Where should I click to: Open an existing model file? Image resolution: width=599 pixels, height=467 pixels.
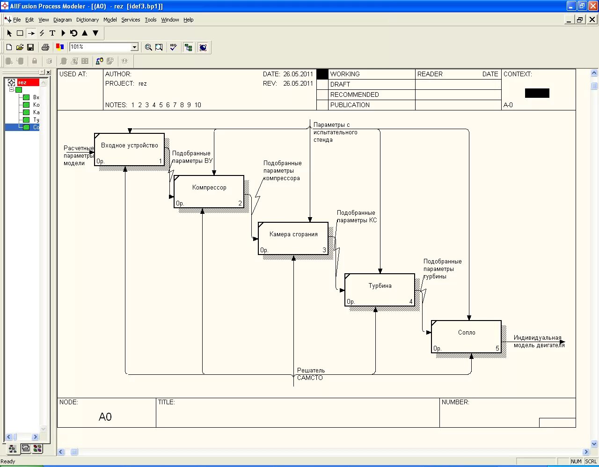coord(20,47)
